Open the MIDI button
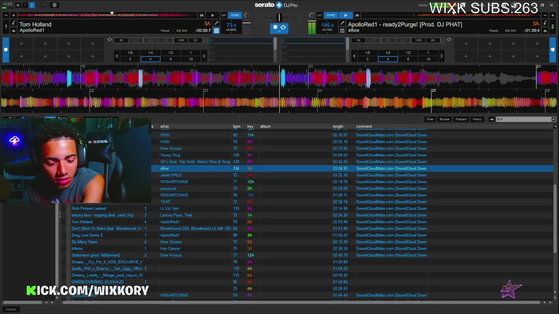 pos(44,5)
